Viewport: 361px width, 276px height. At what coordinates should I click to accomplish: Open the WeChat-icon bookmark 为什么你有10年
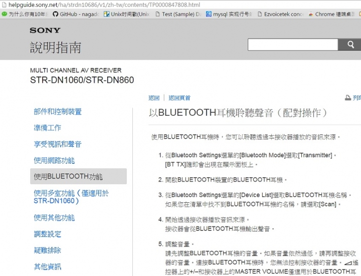pos(25,14)
